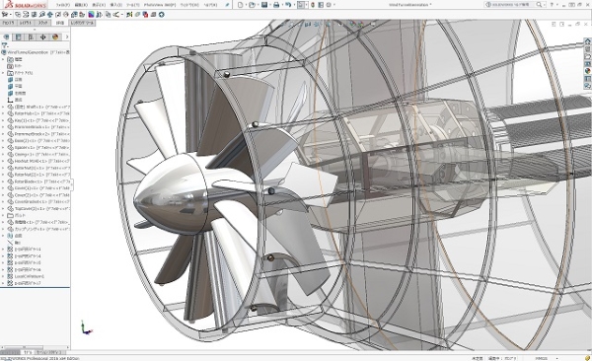Expand the tab strip with the chevron arrow
The image size is (592, 361).
[x=67, y=37]
